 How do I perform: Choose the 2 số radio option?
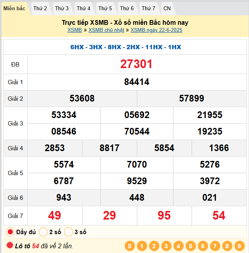coord(43,232)
